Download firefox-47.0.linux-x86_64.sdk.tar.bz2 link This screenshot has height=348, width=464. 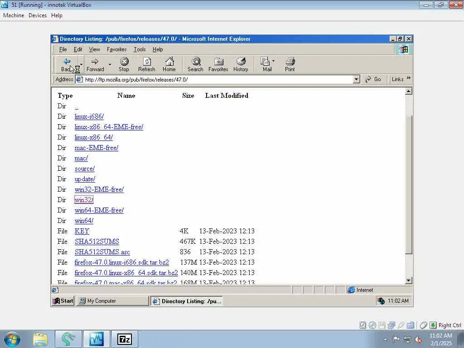tap(126, 273)
